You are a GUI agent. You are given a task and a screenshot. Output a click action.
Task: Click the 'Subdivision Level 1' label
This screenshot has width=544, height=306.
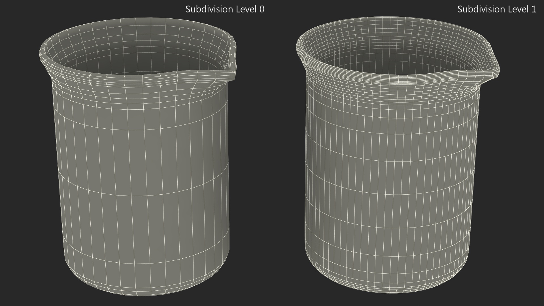pyautogui.click(x=496, y=9)
